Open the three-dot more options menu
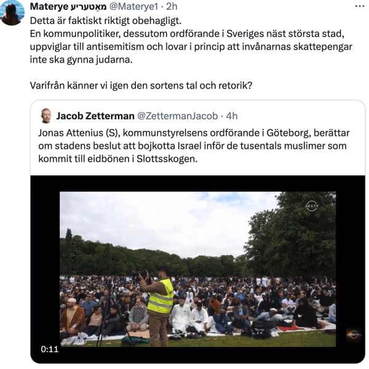 tap(360, 6)
